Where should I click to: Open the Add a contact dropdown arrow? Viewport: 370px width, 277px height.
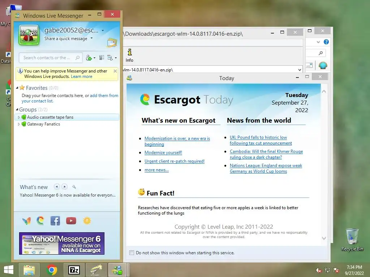click(x=94, y=58)
